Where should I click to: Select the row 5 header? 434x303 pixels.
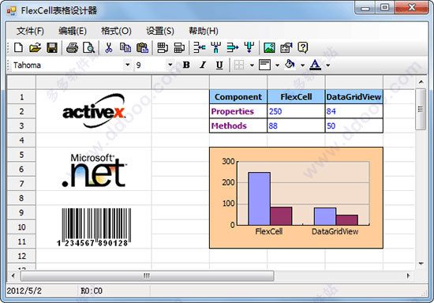click(21, 155)
